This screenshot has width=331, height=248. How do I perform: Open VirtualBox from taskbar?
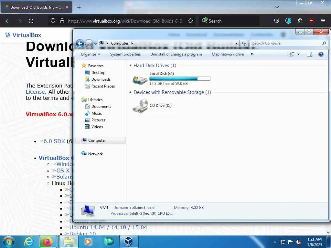tap(129, 242)
